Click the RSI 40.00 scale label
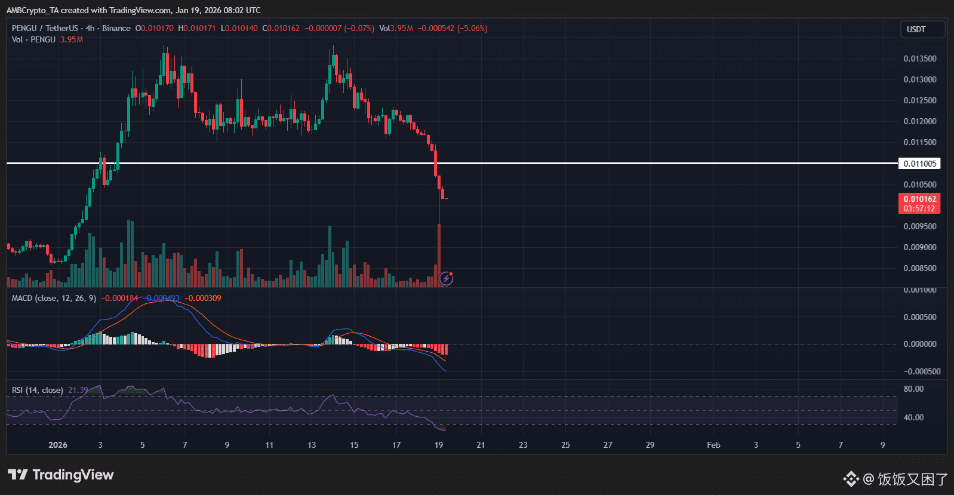The height and width of the screenshot is (495, 954). [913, 417]
